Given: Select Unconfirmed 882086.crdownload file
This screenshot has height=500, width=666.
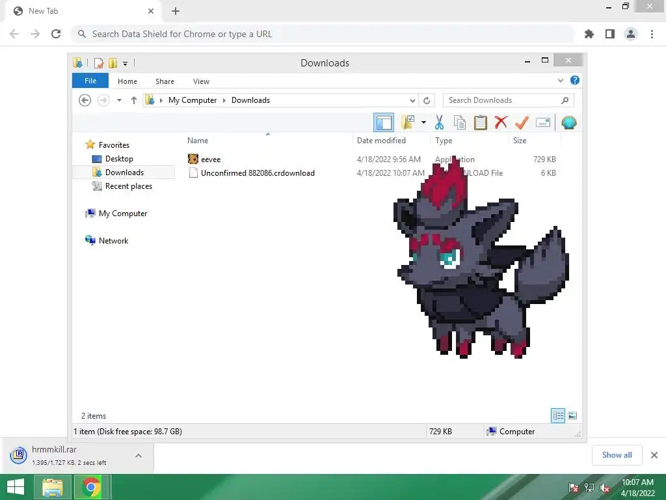Looking at the screenshot, I should 258,173.
